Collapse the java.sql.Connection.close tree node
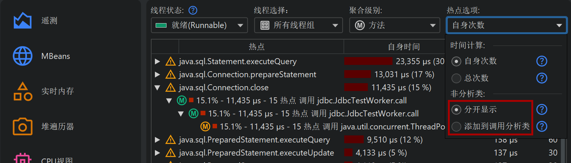Viewport: 571px width, 163px height. coord(158,88)
